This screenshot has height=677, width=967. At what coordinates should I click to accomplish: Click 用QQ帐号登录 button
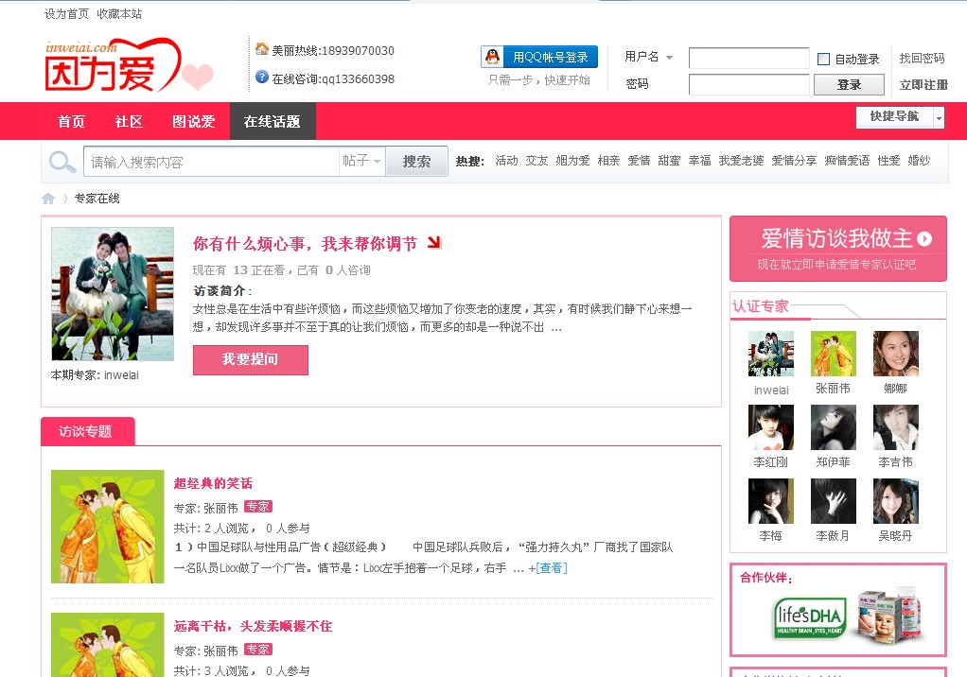pyautogui.click(x=539, y=57)
